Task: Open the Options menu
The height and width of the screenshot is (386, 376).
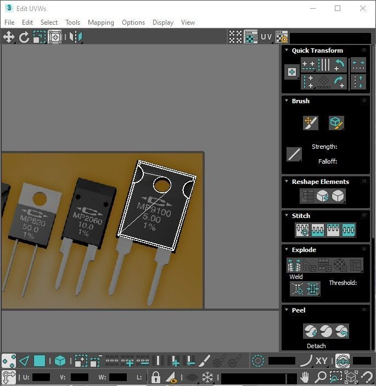Action: [x=133, y=23]
